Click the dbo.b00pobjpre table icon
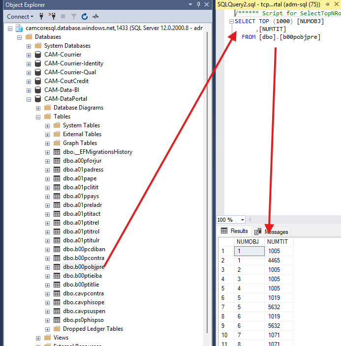Image resolution: width=341 pixels, height=346 pixels. click(57, 267)
